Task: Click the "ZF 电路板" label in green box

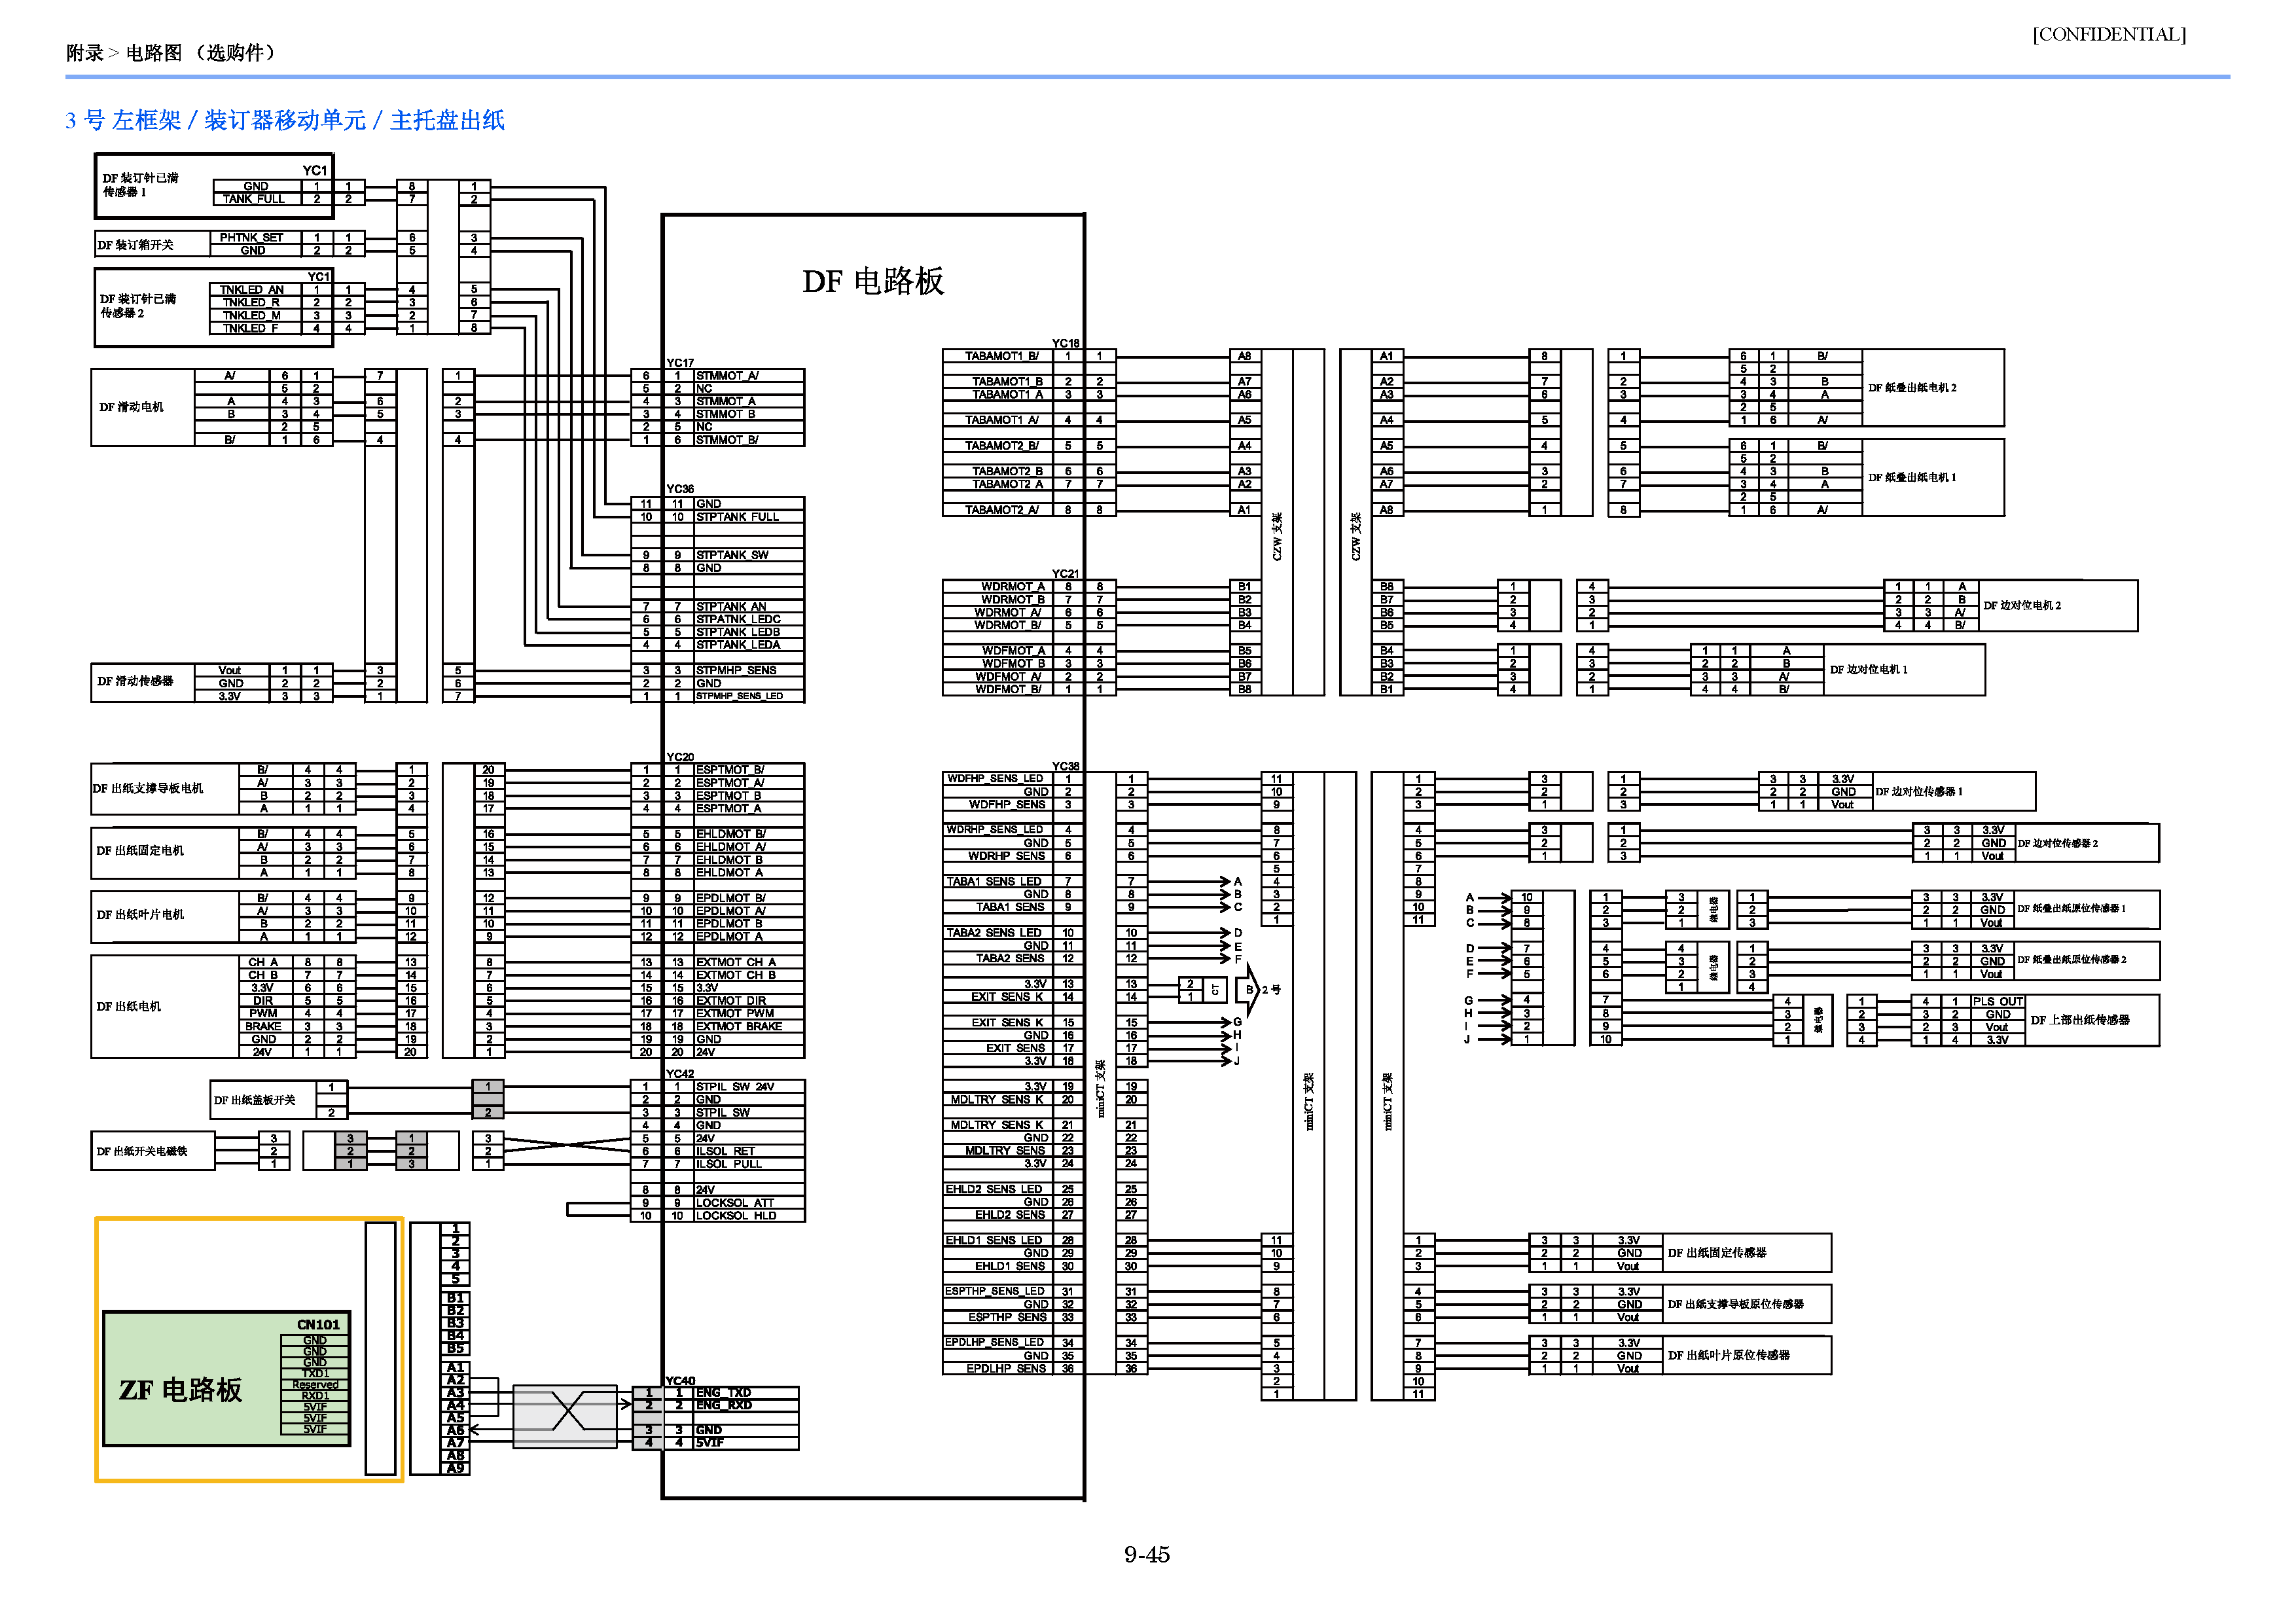Action: click(180, 1390)
